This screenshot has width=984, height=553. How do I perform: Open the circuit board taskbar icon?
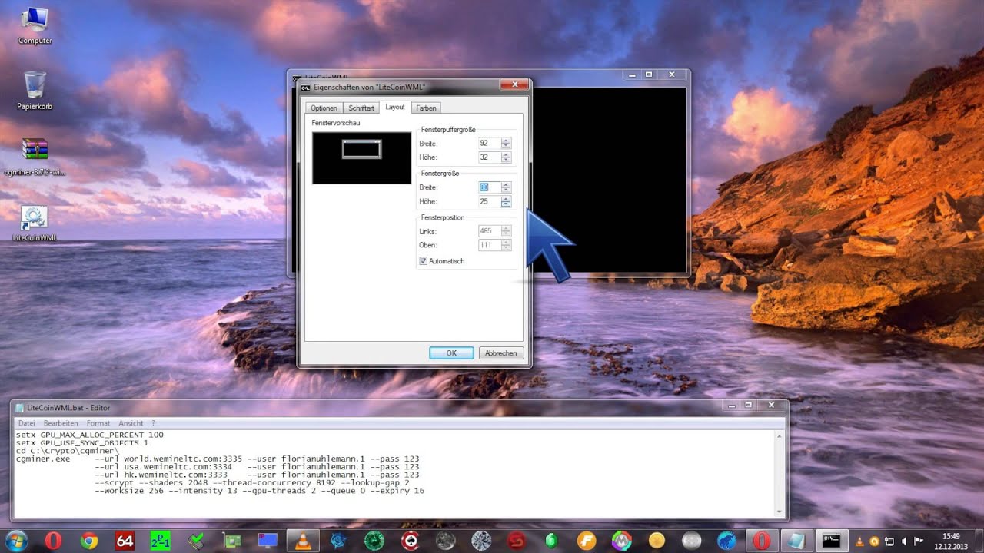click(232, 541)
